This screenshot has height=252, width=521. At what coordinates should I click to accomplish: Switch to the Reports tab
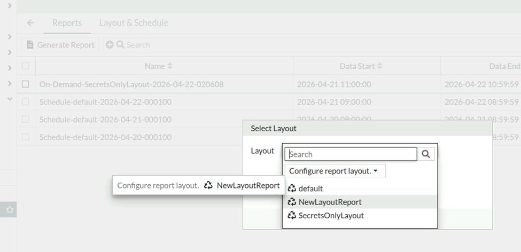tap(67, 23)
